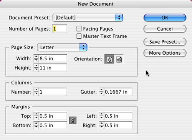Click the Width stepper arrows
Image resolution: width=192 pixels, height=140 pixels.
pos(36,59)
